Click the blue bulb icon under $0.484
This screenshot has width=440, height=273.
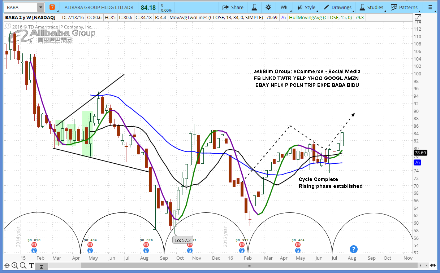coord(90,250)
